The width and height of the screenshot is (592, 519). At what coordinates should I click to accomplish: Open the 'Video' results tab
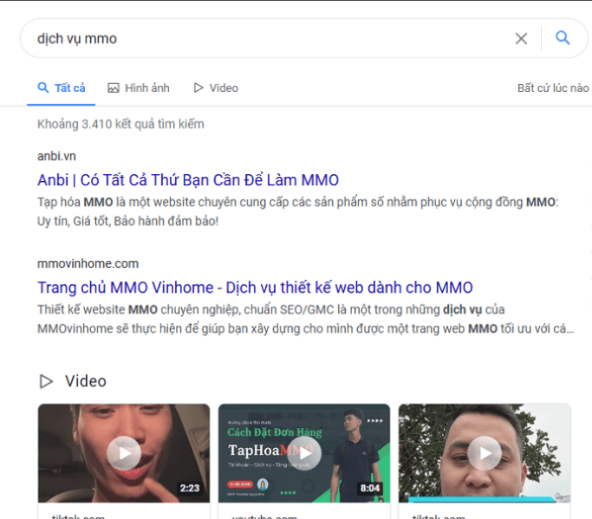(216, 88)
